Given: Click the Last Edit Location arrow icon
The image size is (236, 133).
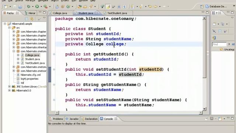Looking at the screenshot, I should (x=150, y=7).
